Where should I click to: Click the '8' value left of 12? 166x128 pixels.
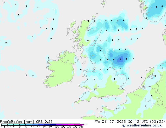click(x=114, y=60)
